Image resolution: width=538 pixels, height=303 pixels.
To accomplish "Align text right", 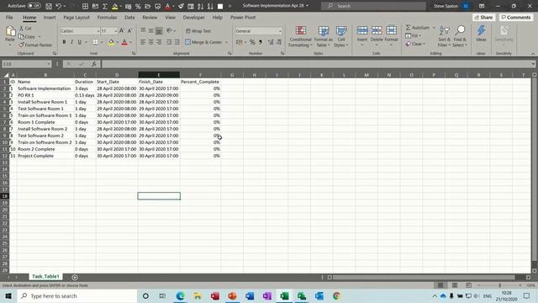I will (159, 42).
